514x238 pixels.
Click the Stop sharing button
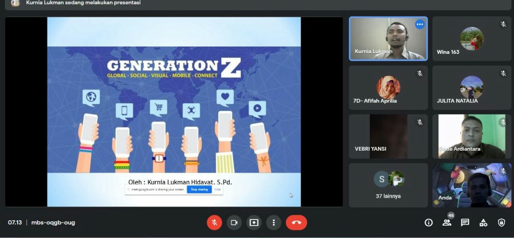tap(199, 189)
